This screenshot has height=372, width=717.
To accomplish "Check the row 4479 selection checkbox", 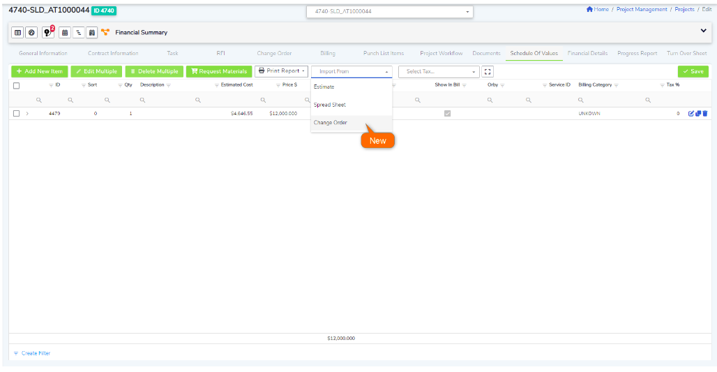I will (x=17, y=114).
